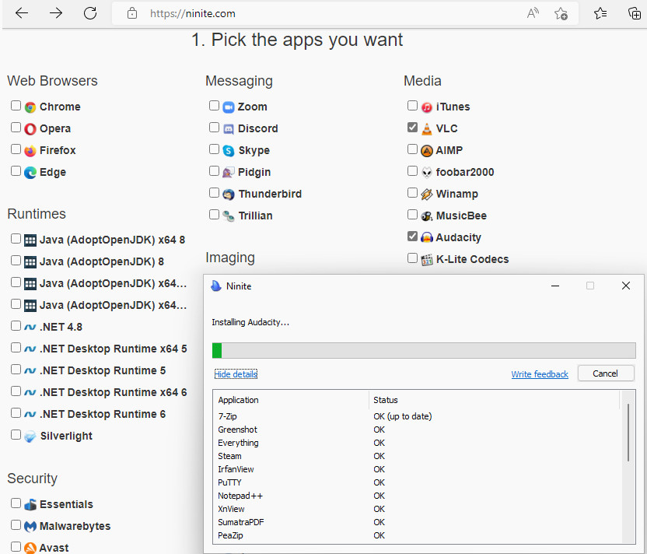Click the iTunes music icon
Image resolution: width=647 pixels, height=554 pixels.
pos(427,107)
